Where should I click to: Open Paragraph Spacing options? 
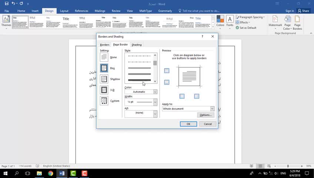pyautogui.click(x=250, y=17)
